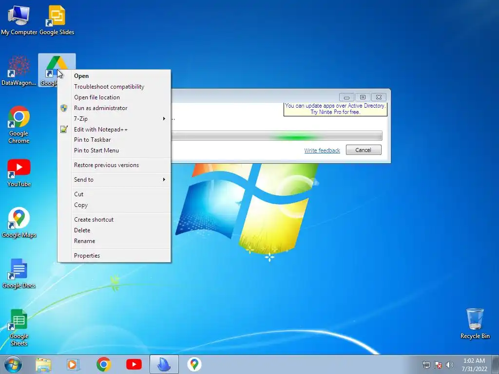Select the Google Slides desktop shortcut

point(57,20)
